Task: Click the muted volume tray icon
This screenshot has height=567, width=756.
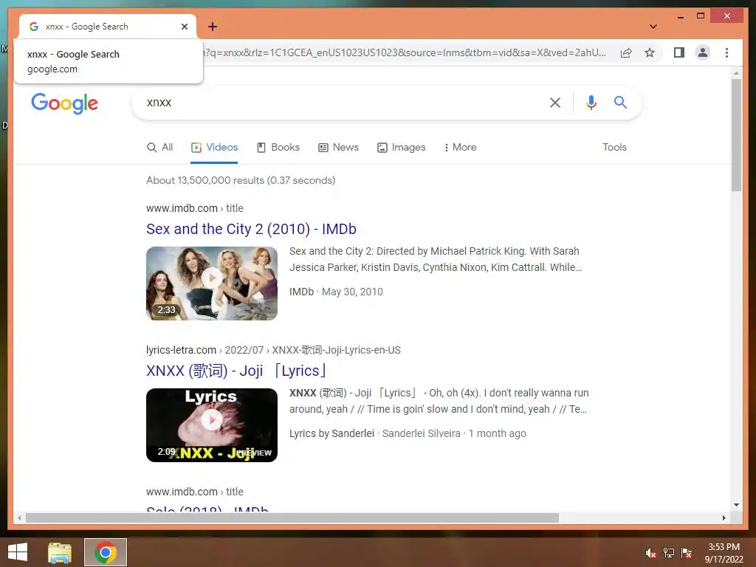Action: [x=651, y=553]
